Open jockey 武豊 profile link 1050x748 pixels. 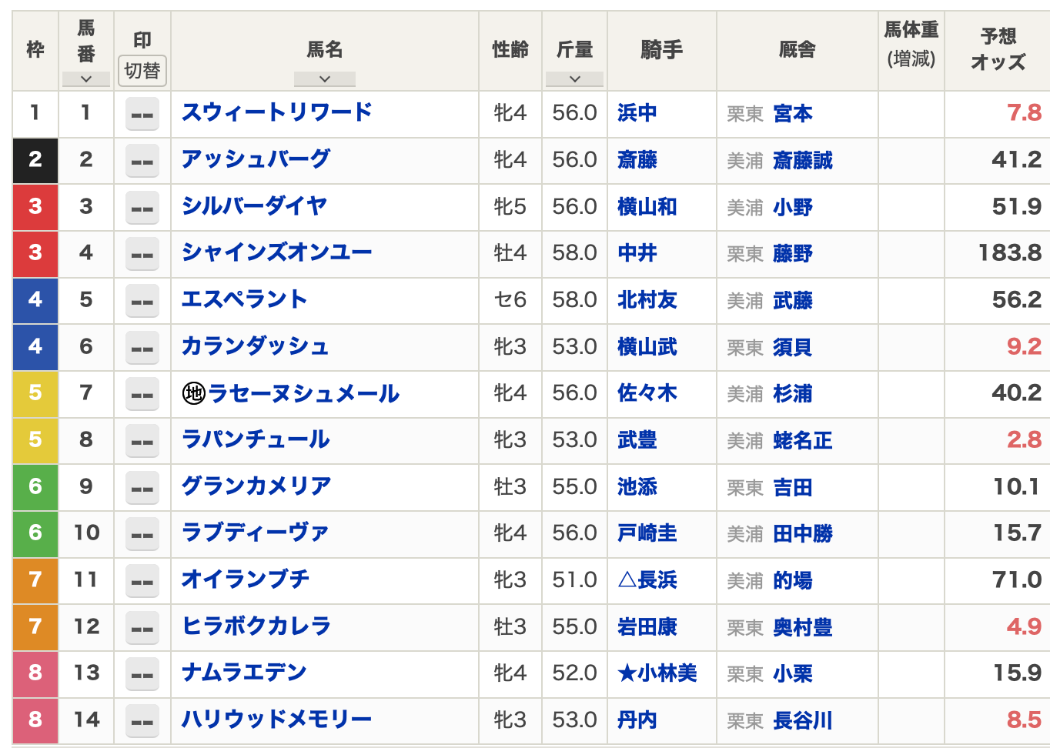click(637, 440)
